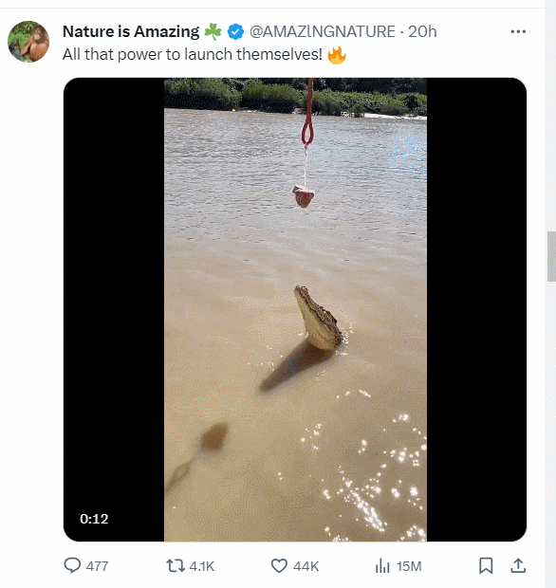
Task: Click the text 'All that power to launch themselves!'
Action: 193,54
